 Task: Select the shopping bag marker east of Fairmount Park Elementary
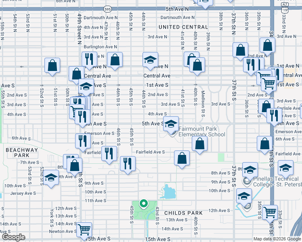point(200,144)
